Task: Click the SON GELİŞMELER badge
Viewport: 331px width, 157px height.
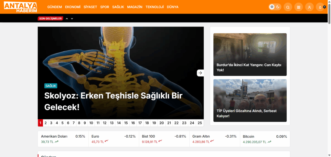Action: [50, 18]
